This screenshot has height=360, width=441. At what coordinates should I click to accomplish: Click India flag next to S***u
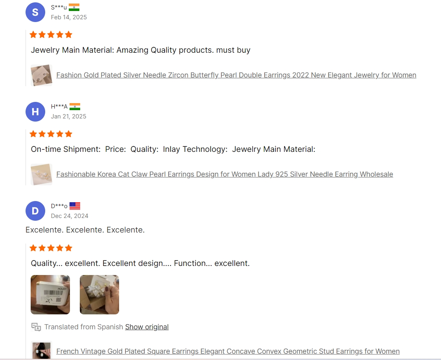74,7
